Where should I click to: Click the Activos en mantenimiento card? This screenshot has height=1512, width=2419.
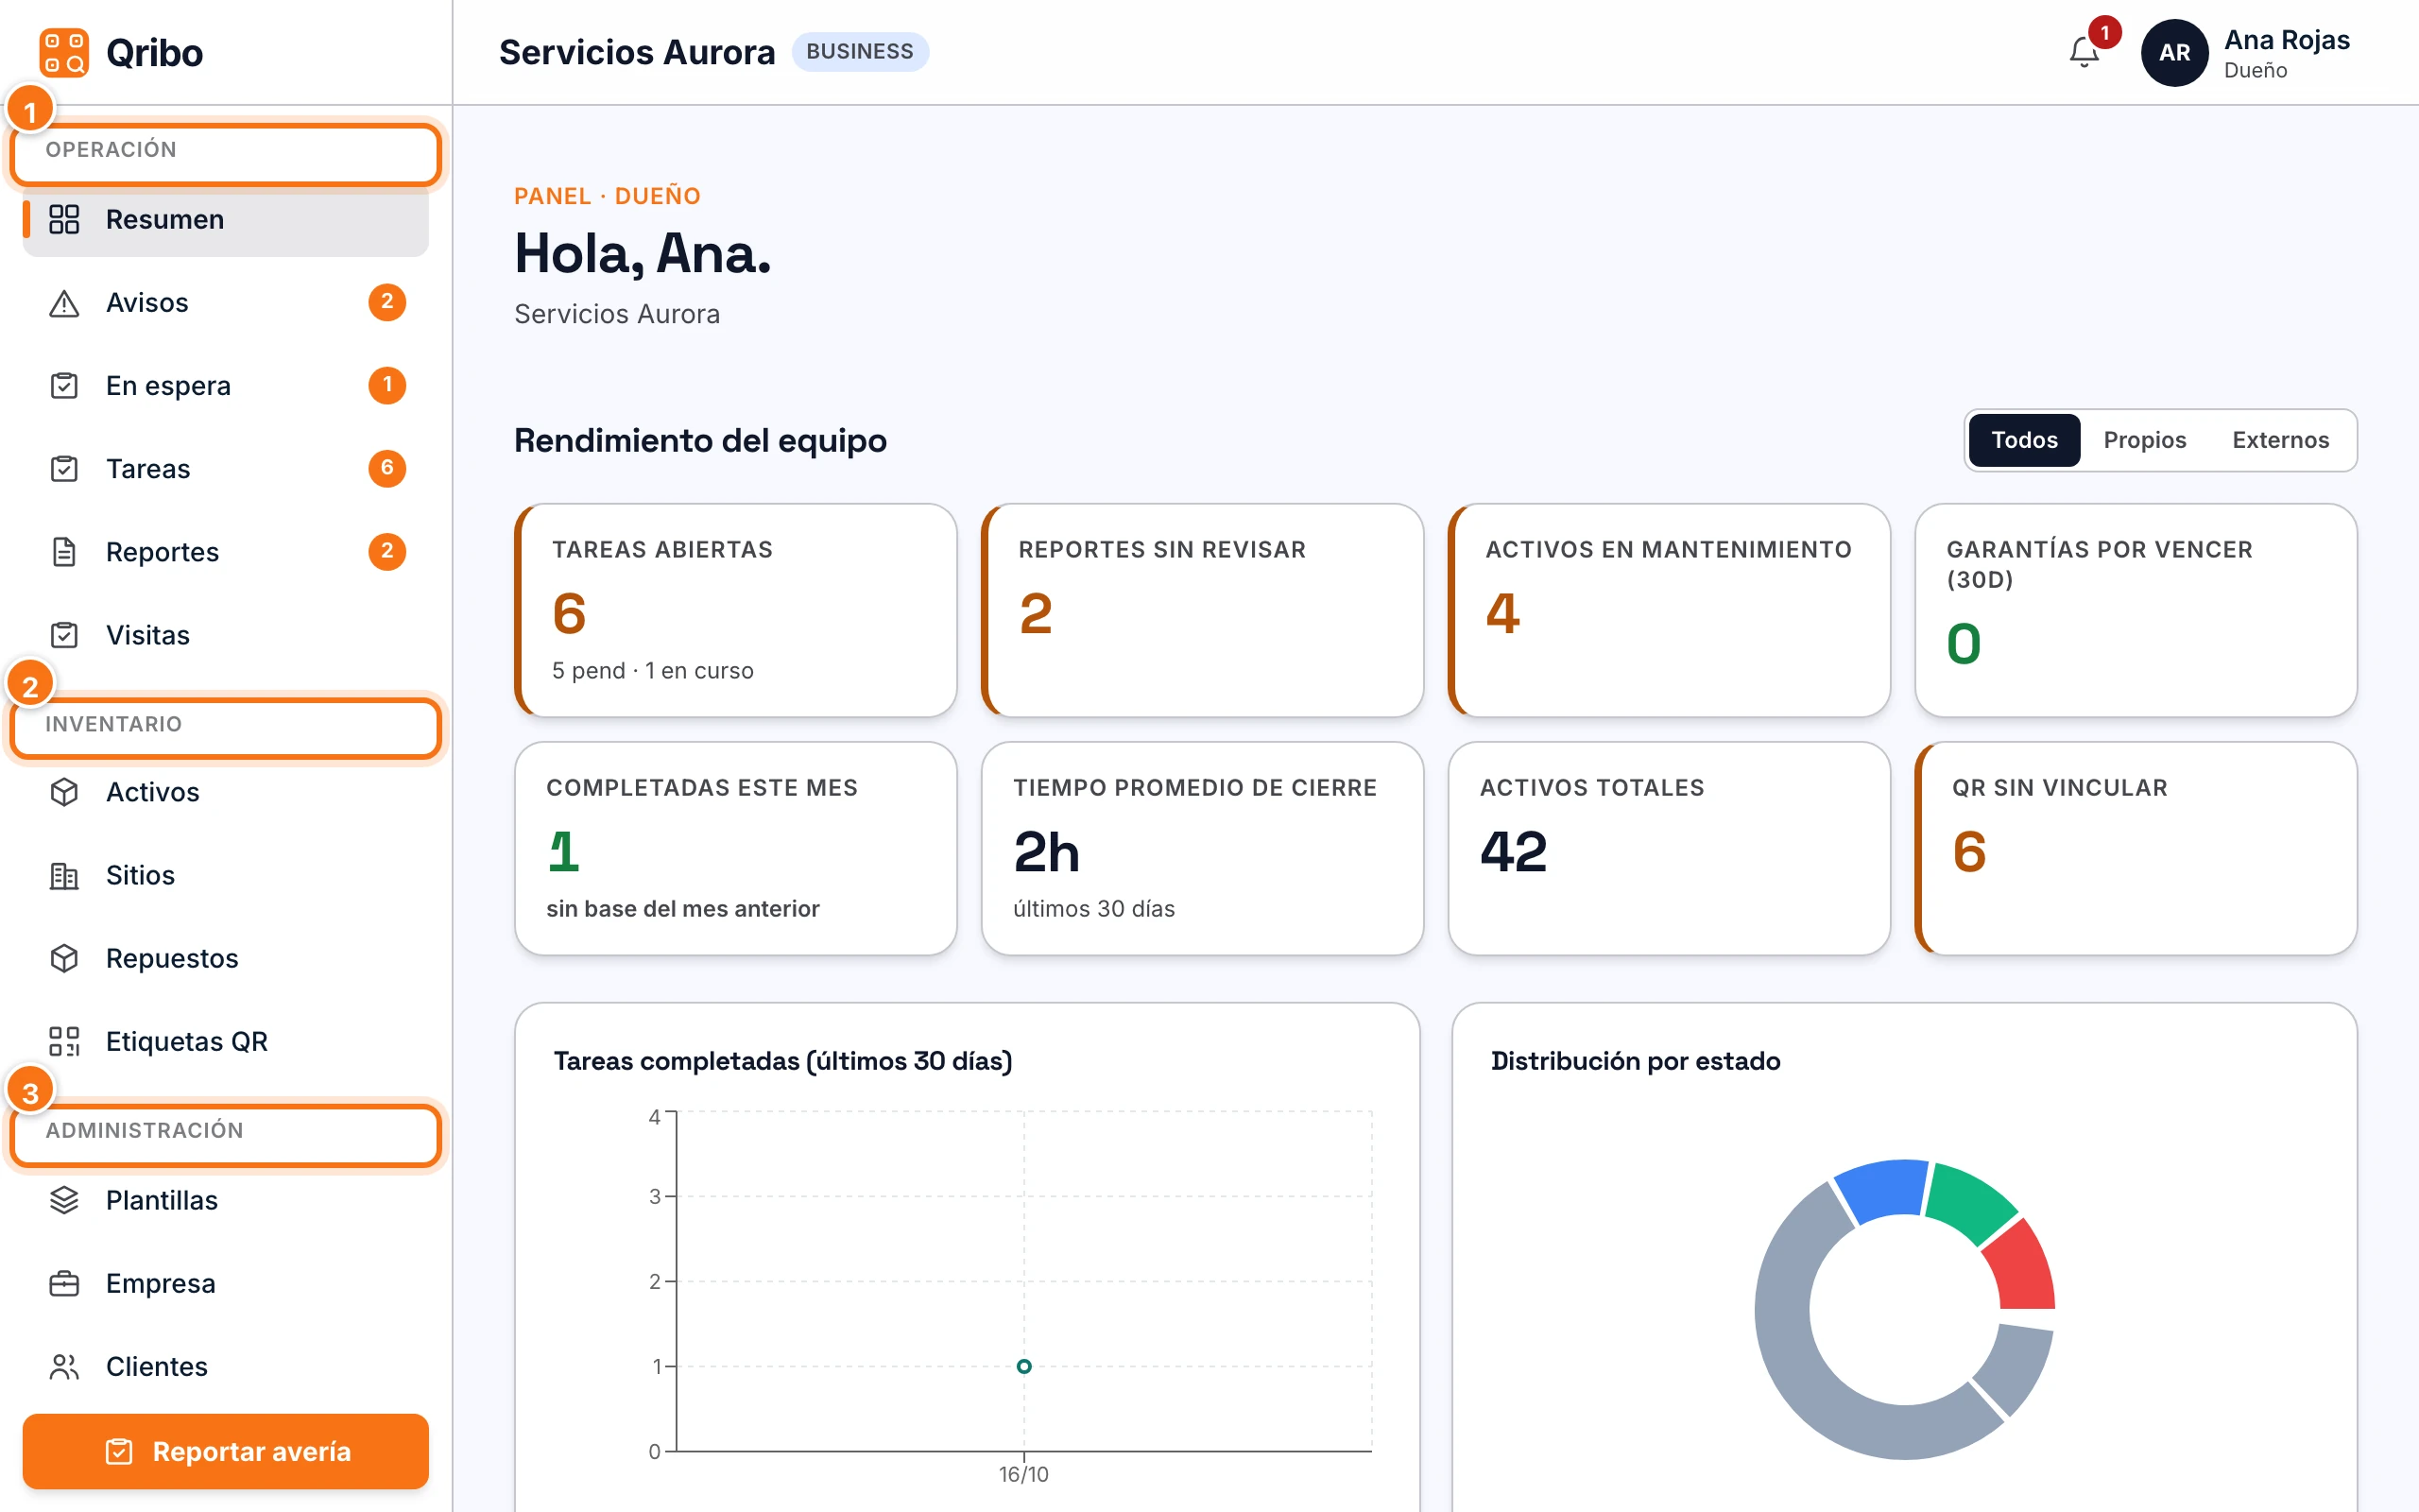(x=1670, y=610)
